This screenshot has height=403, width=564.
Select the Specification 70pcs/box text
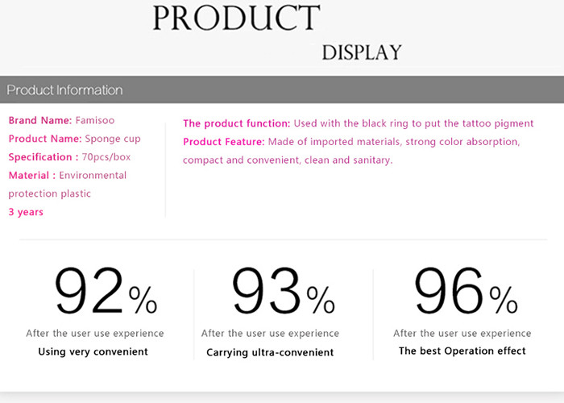point(69,157)
